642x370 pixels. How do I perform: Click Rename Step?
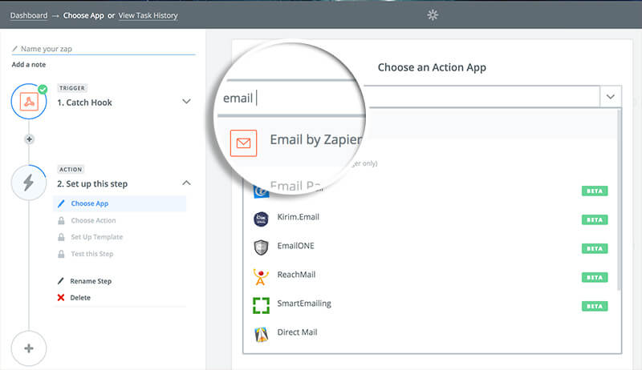(x=91, y=281)
